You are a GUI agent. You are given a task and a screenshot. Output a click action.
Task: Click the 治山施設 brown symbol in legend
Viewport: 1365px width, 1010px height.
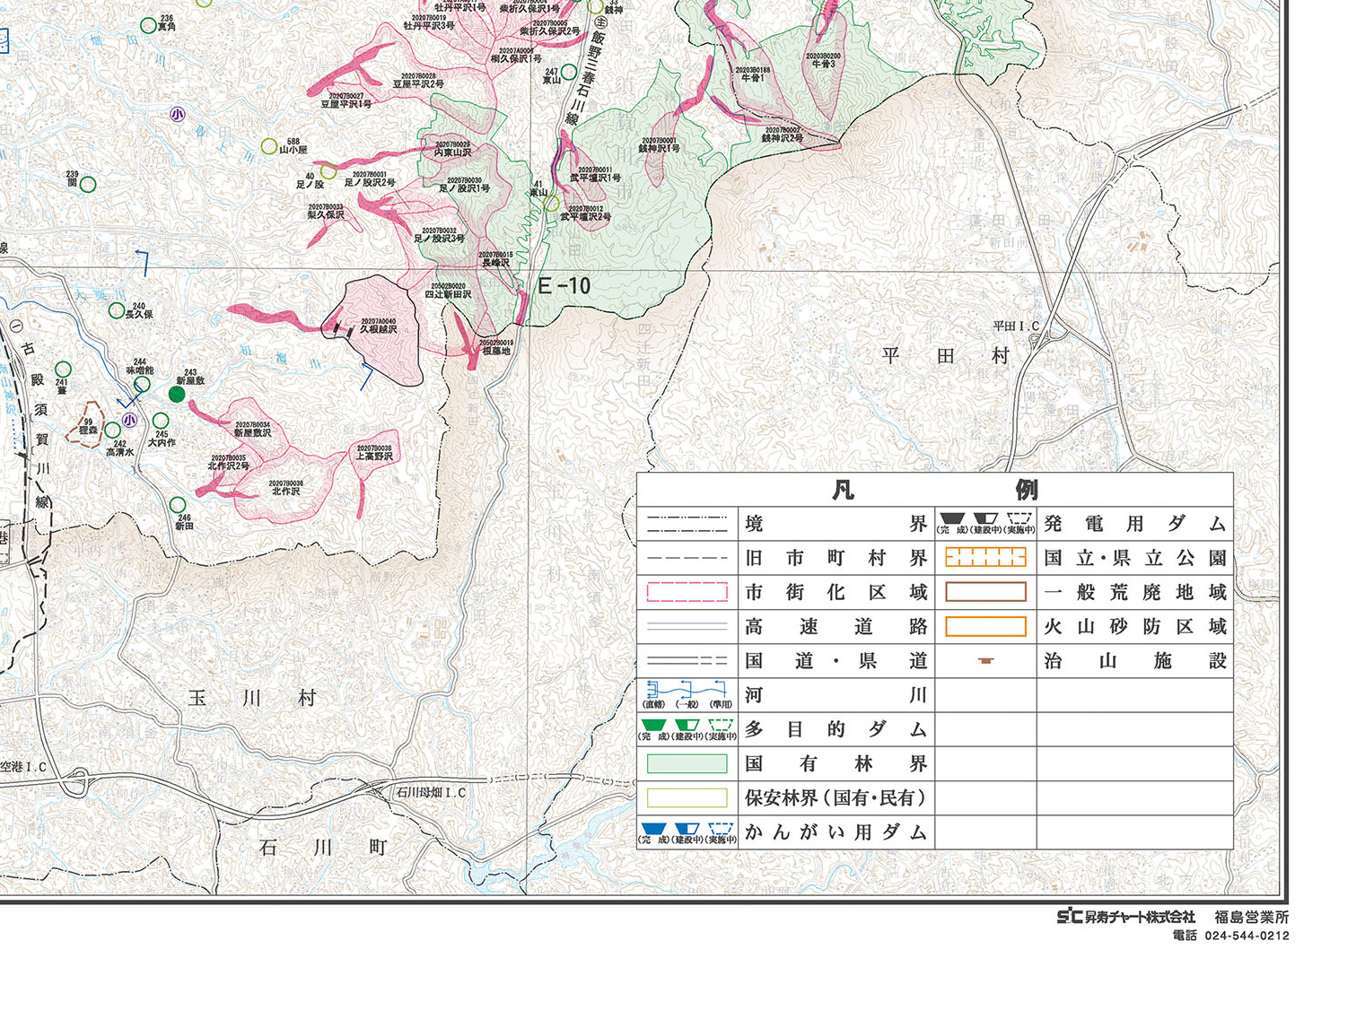pyautogui.click(x=985, y=661)
